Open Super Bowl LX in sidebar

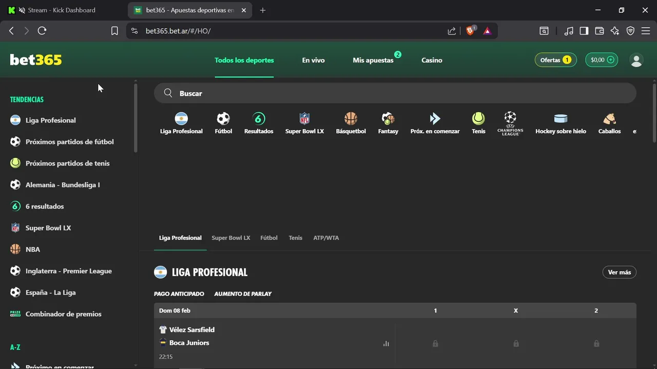[x=48, y=228]
